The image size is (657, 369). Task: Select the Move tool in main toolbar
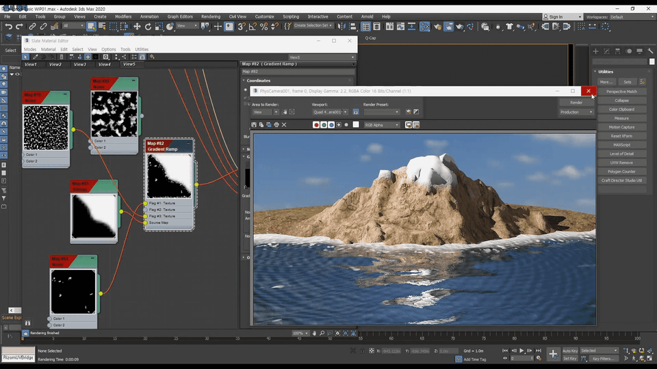[137, 27]
